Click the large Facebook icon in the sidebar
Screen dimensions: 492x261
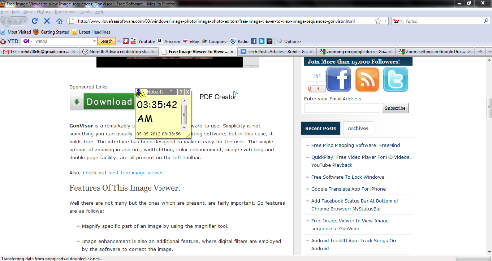(338, 79)
